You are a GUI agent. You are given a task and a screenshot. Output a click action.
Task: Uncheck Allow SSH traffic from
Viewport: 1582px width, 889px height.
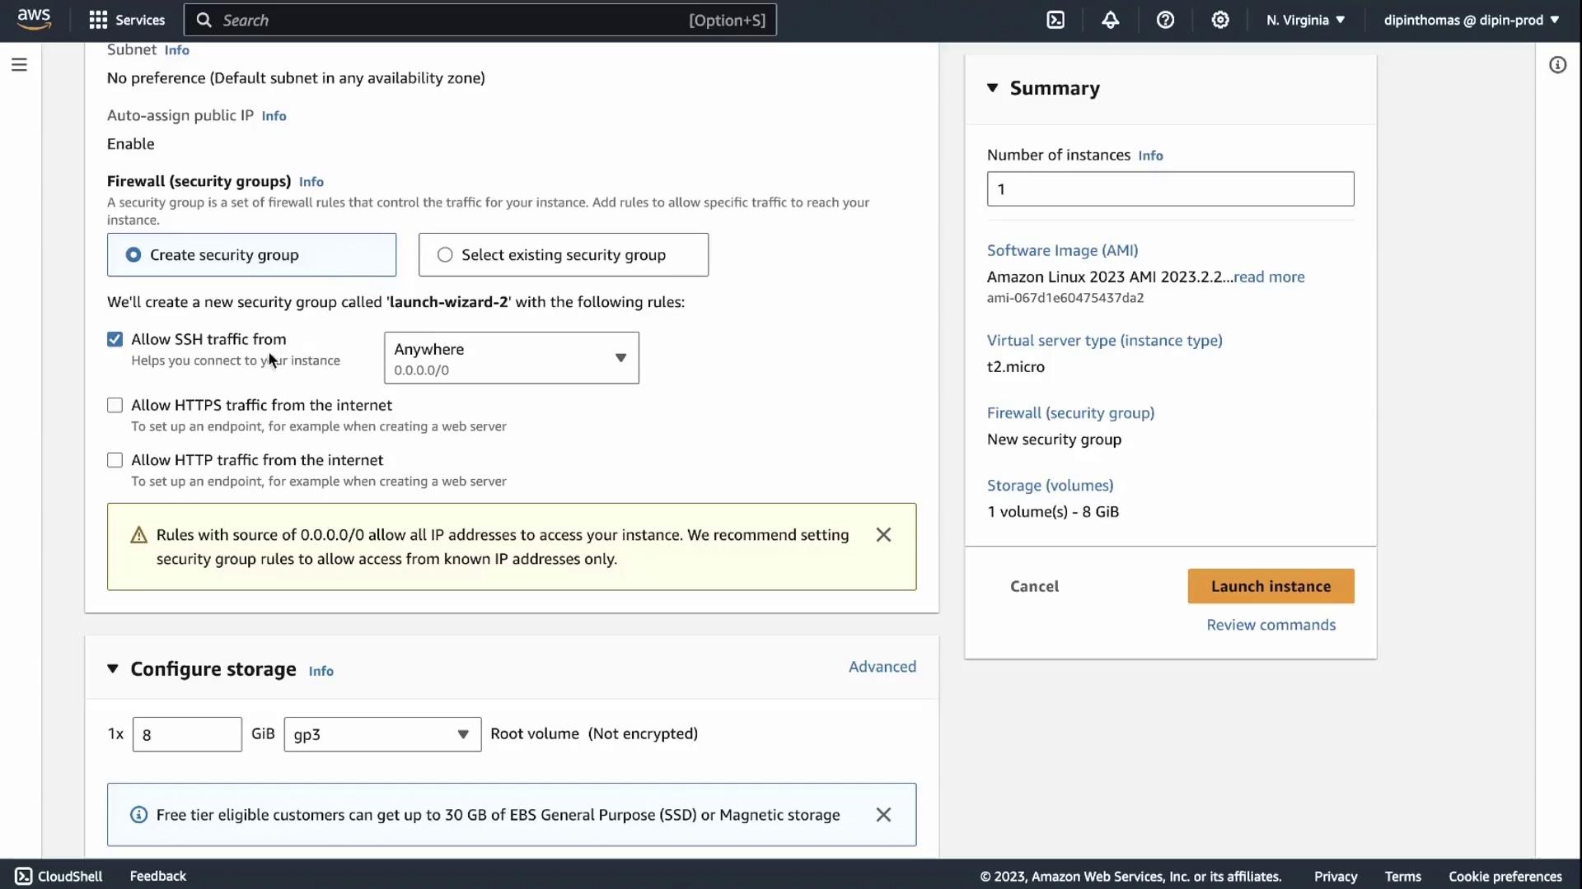pos(115,339)
